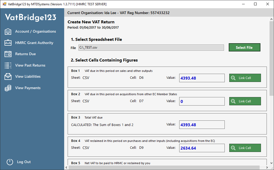Click the Select File button
The image size is (274, 170).
coord(244,47)
